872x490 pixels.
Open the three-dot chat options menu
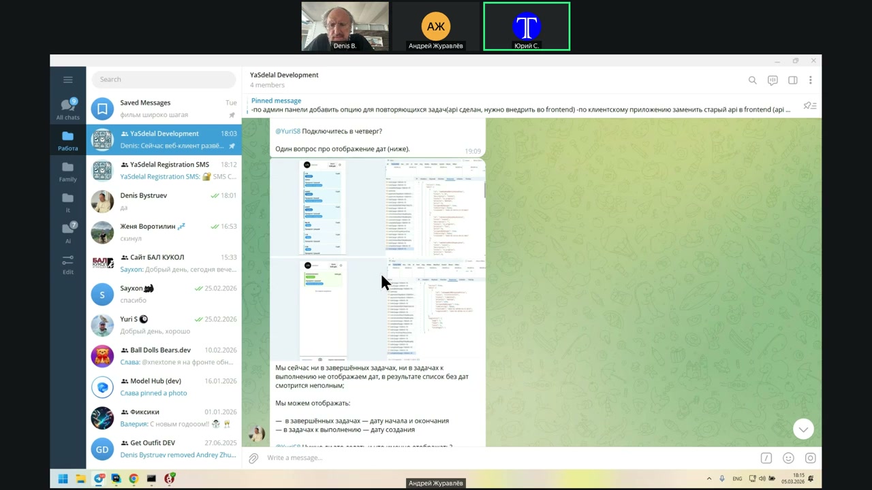coord(810,80)
